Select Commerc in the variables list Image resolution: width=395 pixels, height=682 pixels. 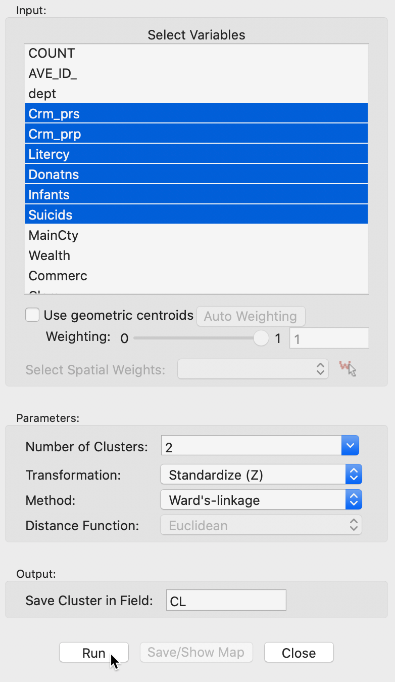pos(196,276)
